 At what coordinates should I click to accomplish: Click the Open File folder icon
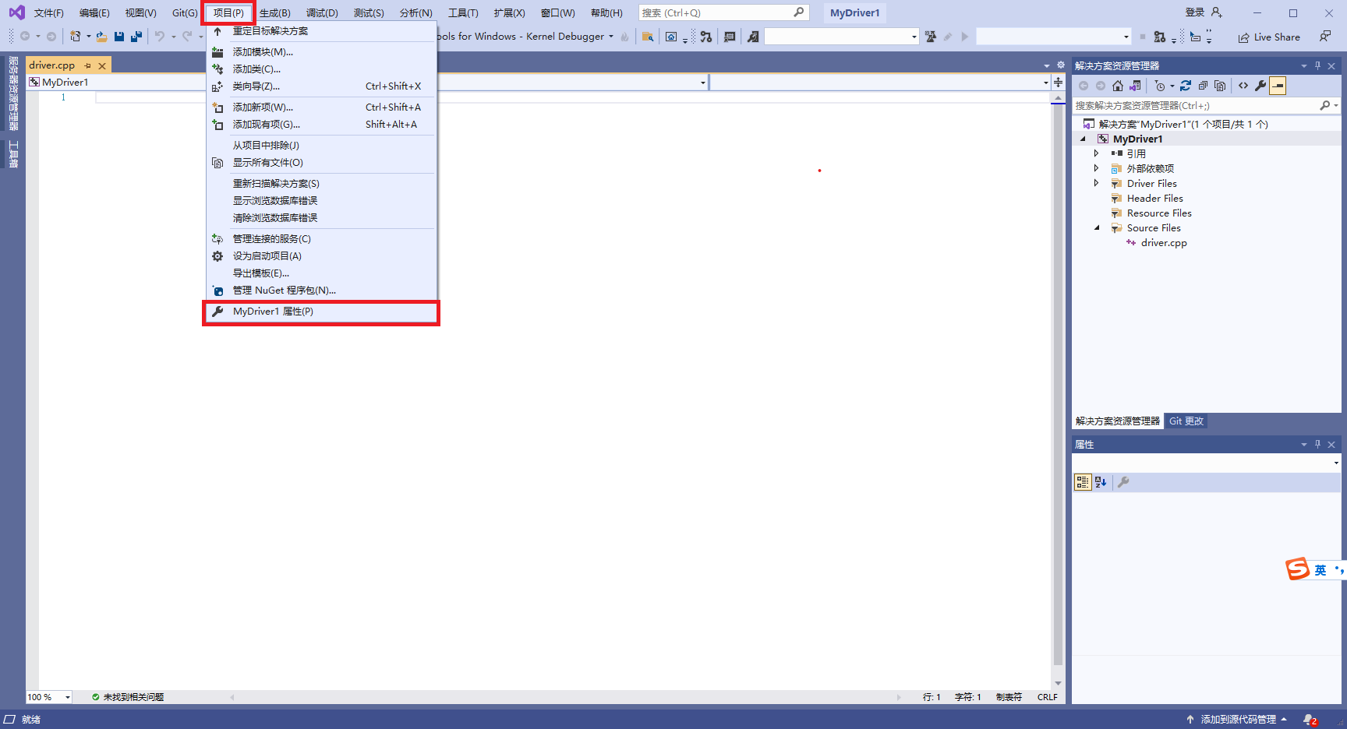[101, 37]
